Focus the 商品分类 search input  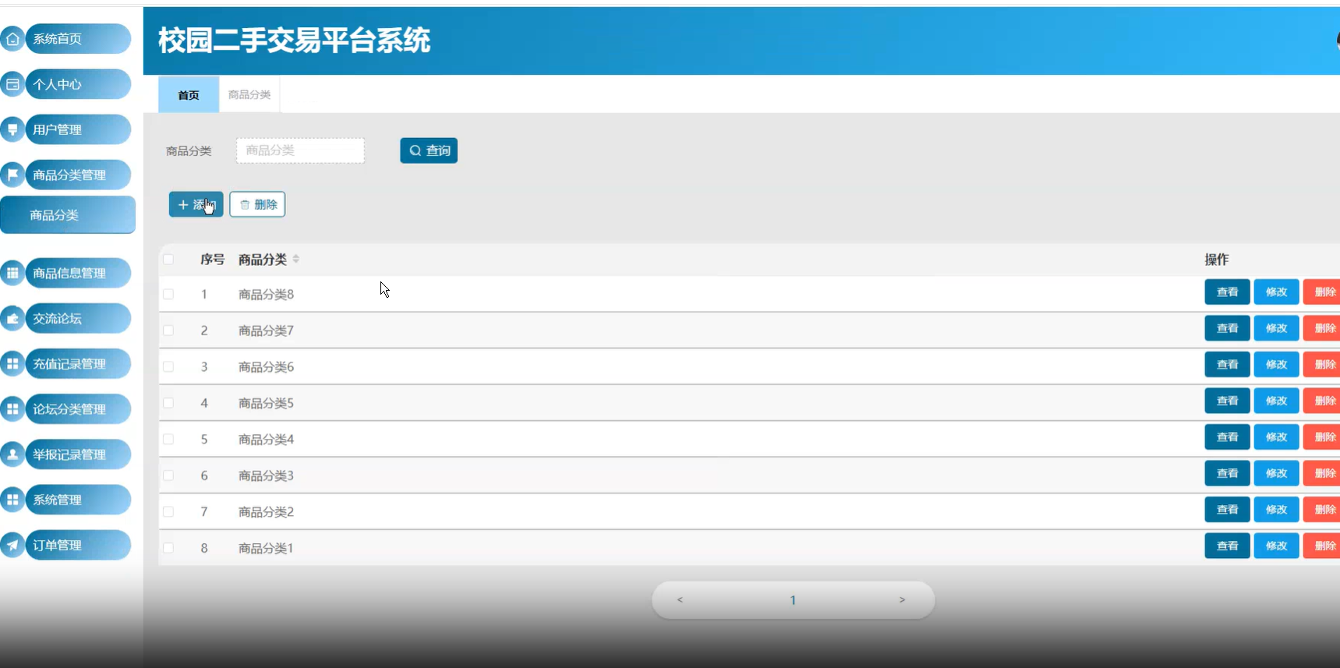point(300,150)
